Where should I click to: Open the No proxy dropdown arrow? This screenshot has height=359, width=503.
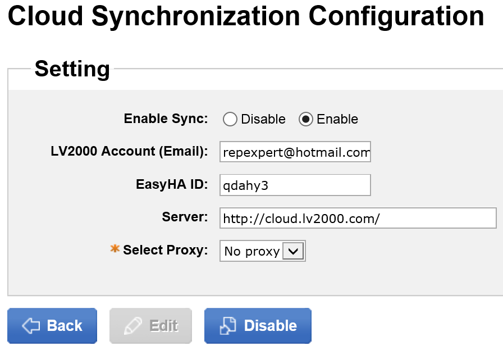293,251
